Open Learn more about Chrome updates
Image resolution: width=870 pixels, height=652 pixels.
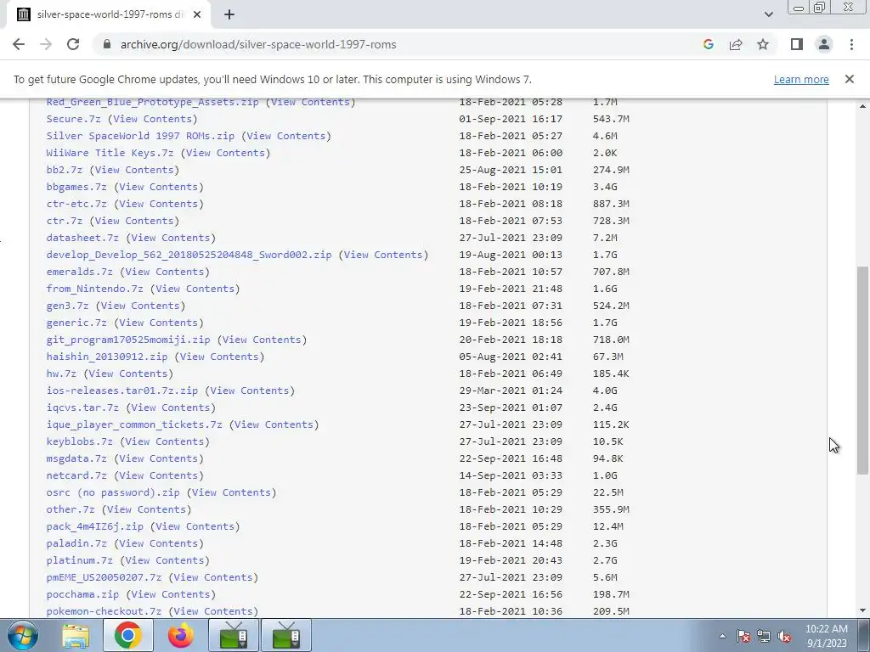click(801, 79)
